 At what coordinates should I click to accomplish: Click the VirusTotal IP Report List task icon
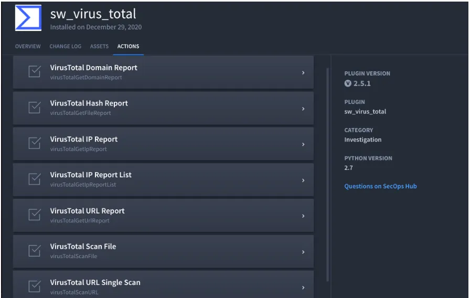point(35,179)
